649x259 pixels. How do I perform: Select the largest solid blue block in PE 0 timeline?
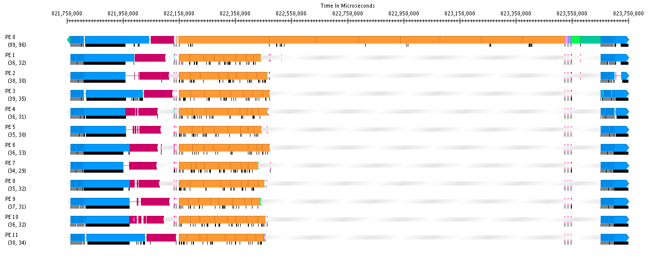(117, 40)
